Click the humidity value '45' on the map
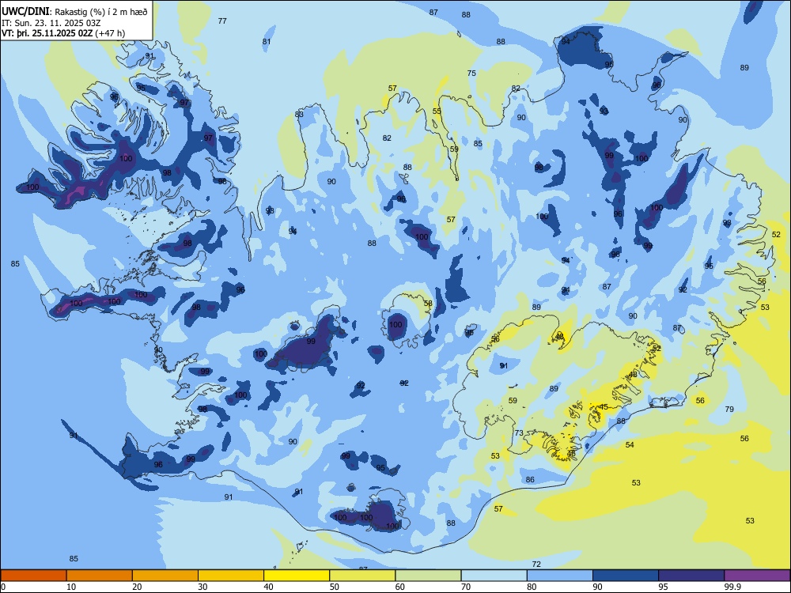 tap(604, 407)
